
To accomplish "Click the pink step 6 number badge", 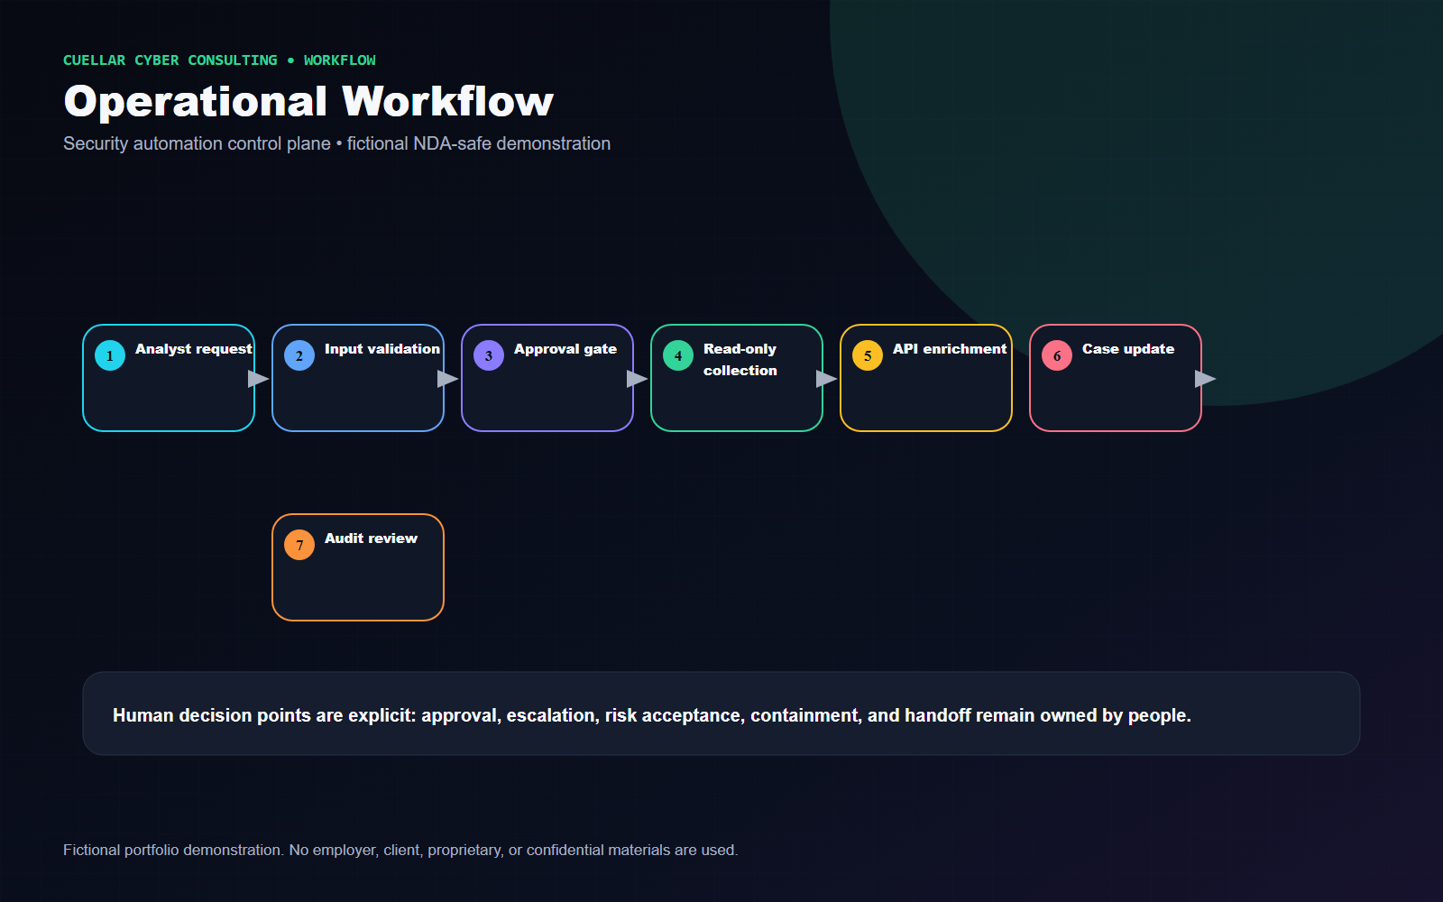I will pyautogui.click(x=1057, y=355).
